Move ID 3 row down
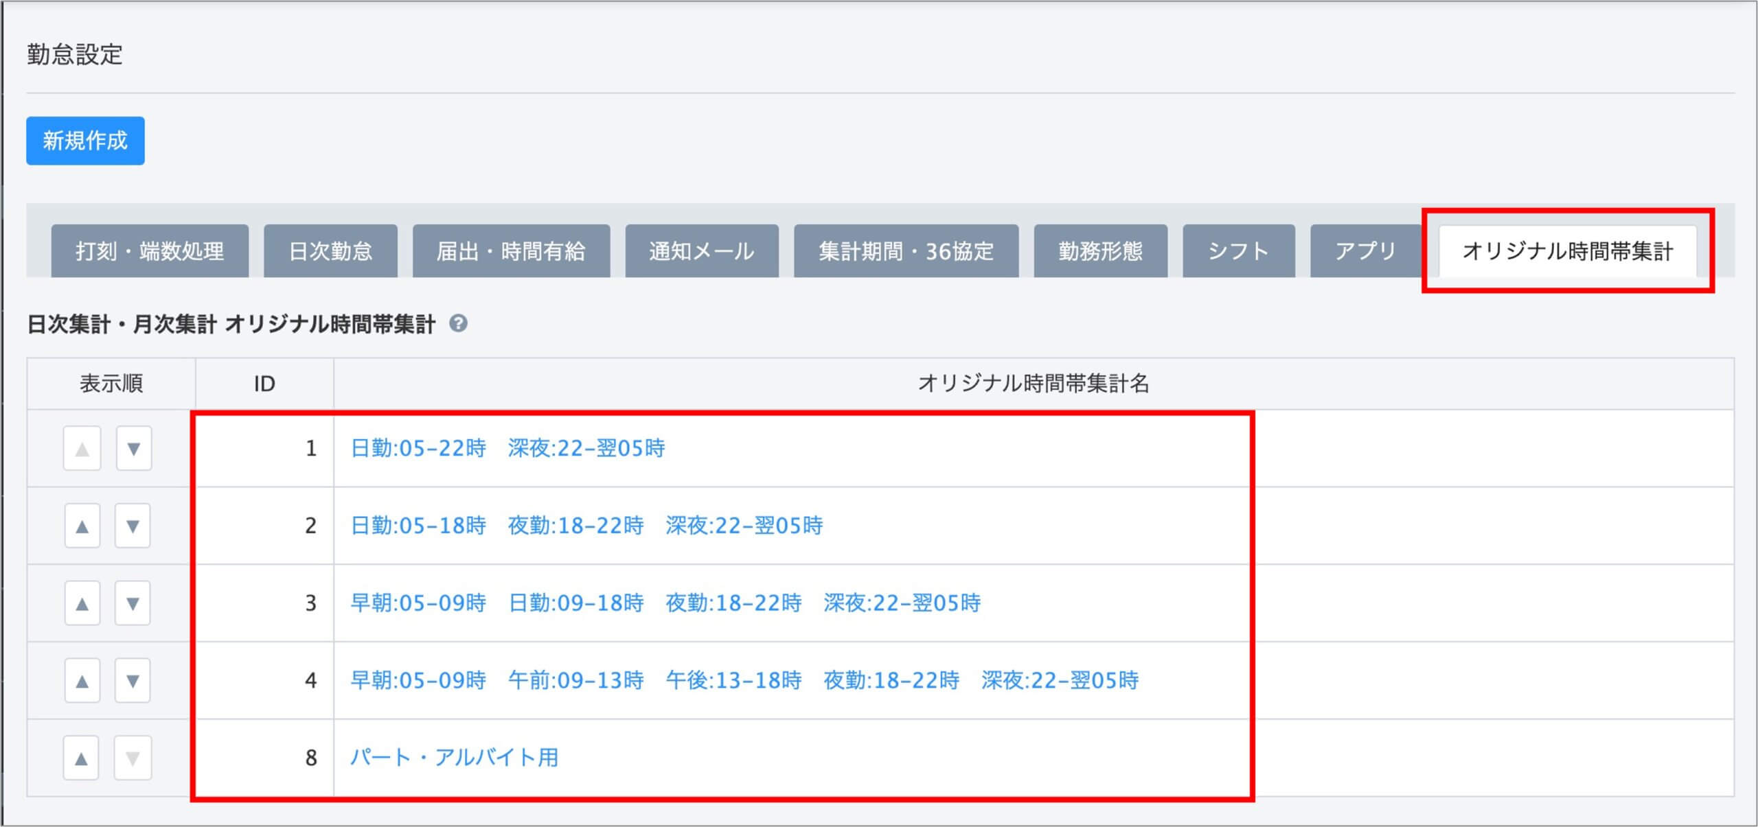Image resolution: width=1758 pixels, height=827 pixels. coord(133,604)
